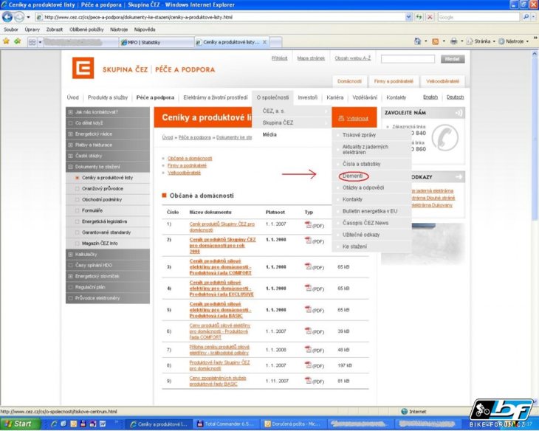The height and width of the screenshot is (431, 539).
Task: Click the Refresh page icon
Action: coord(419,17)
